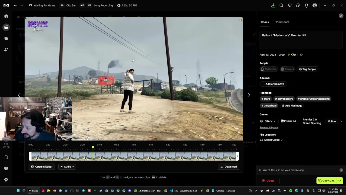Select the thebalboni hashtag
Image resolution: width=346 pixels, height=195 pixels.
269,106
